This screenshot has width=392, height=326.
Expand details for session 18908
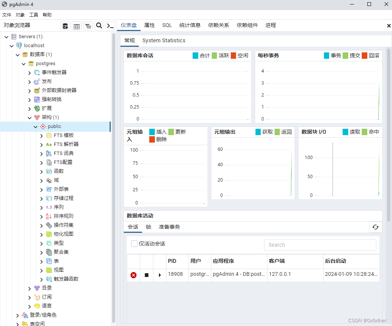pos(159,275)
